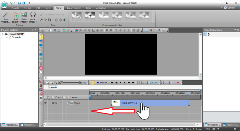Adjust the timeline zoom slider handle

coord(62,83)
